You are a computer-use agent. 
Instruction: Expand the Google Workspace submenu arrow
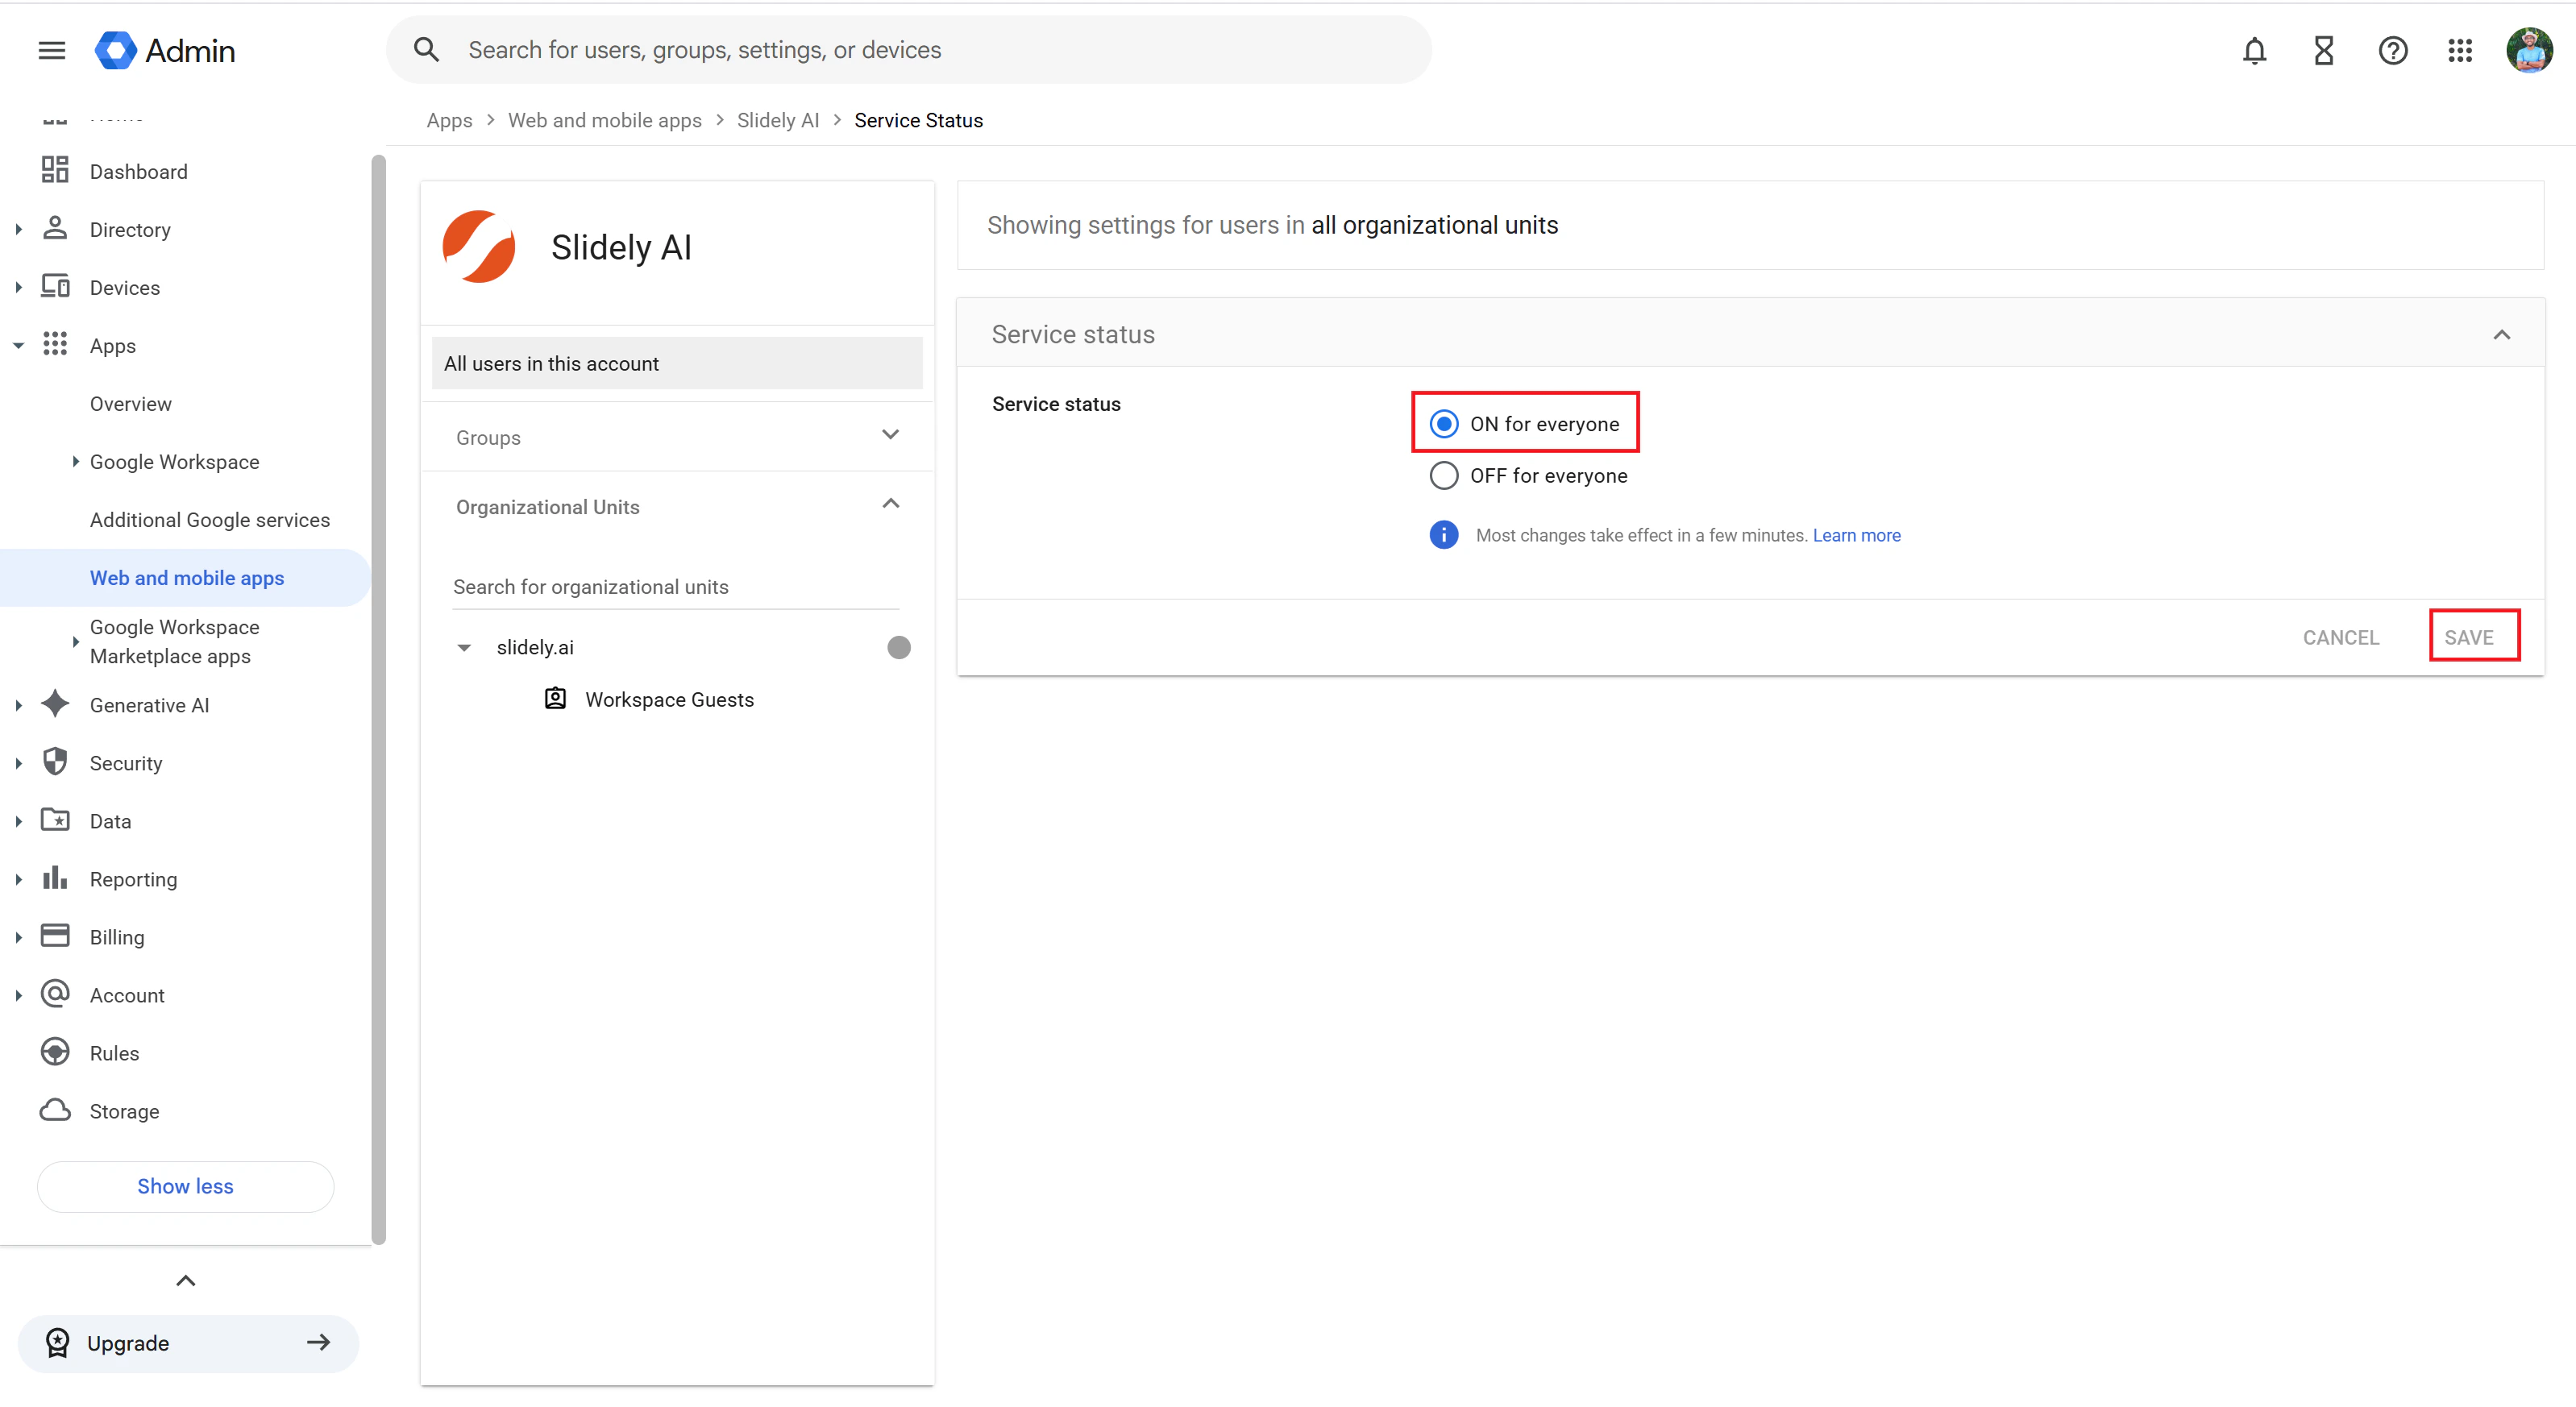[x=75, y=461]
